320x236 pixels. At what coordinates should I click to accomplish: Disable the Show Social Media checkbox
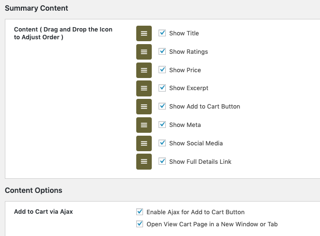click(x=162, y=143)
